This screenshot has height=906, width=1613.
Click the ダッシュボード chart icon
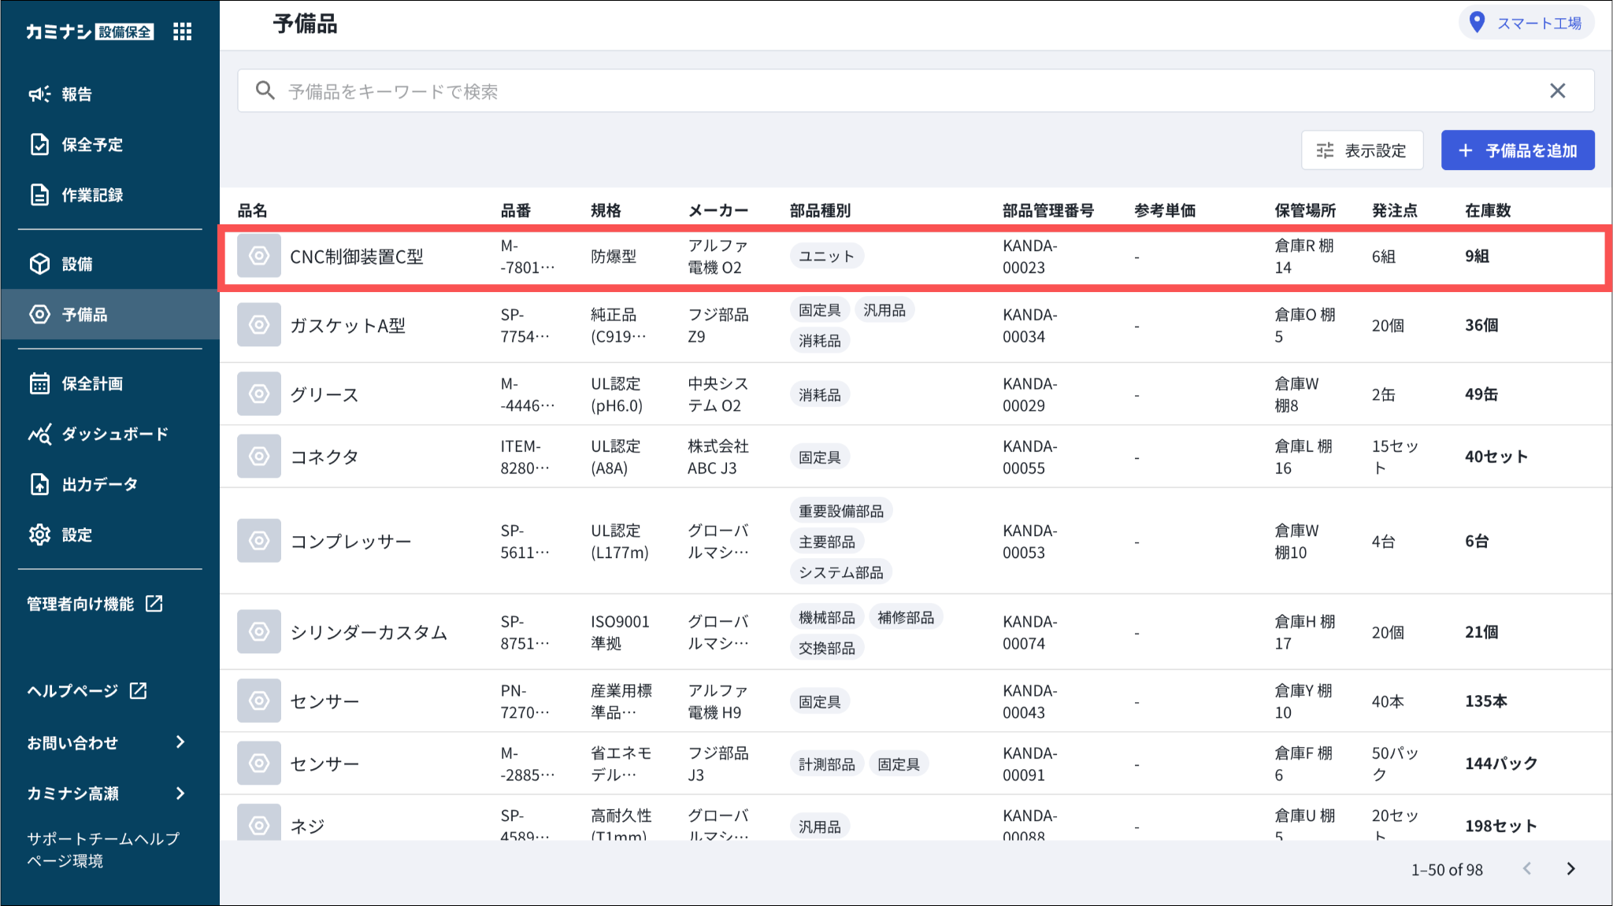[x=39, y=435]
